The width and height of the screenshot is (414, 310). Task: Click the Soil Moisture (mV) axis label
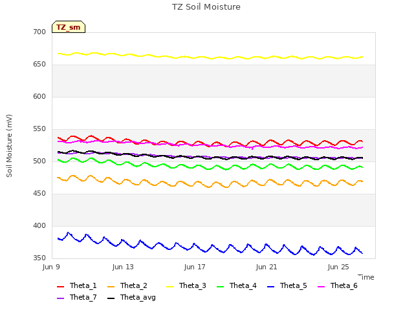(x=9, y=146)
